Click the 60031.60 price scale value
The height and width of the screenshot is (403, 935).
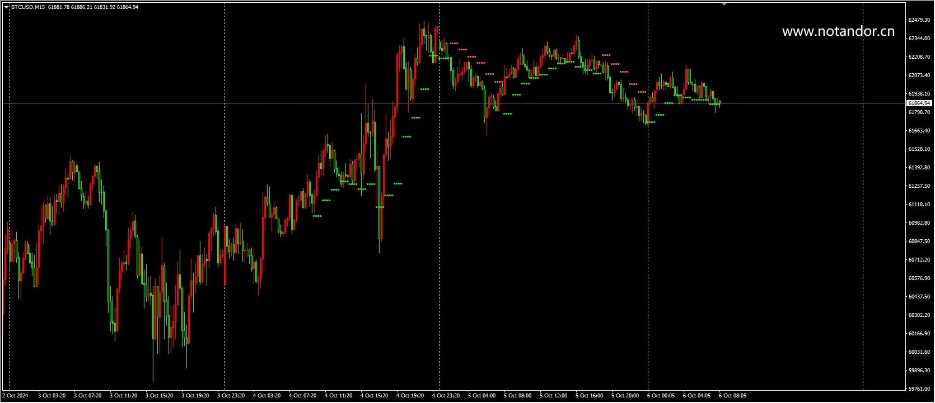919,352
